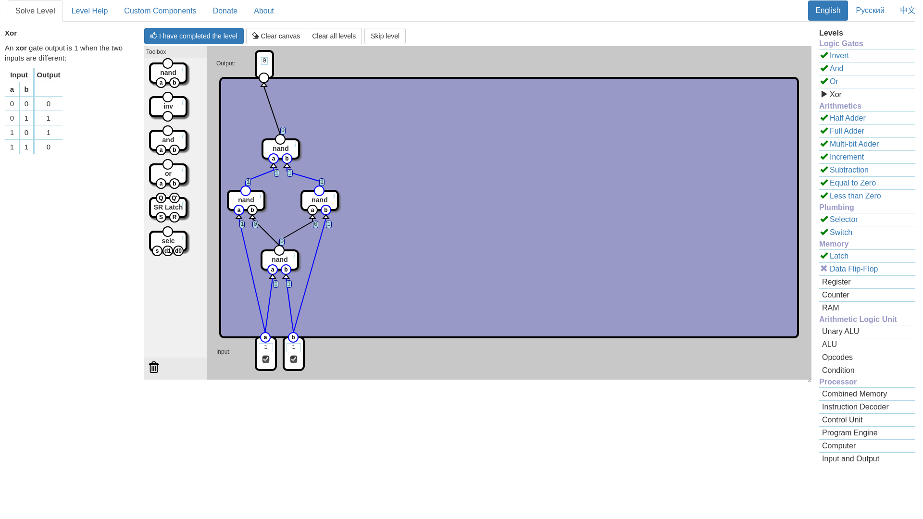Select the nand gate in toolbox

(168, 73)
